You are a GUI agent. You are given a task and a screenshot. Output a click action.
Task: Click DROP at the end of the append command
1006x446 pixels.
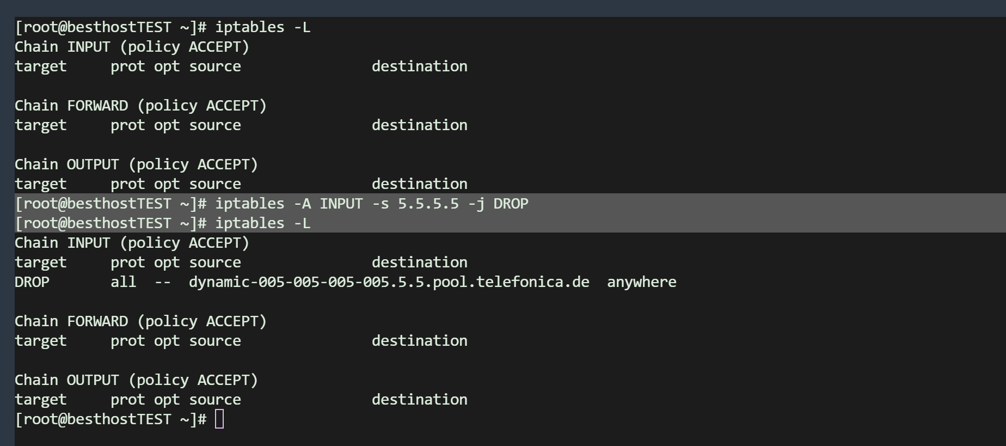point(511,204)
